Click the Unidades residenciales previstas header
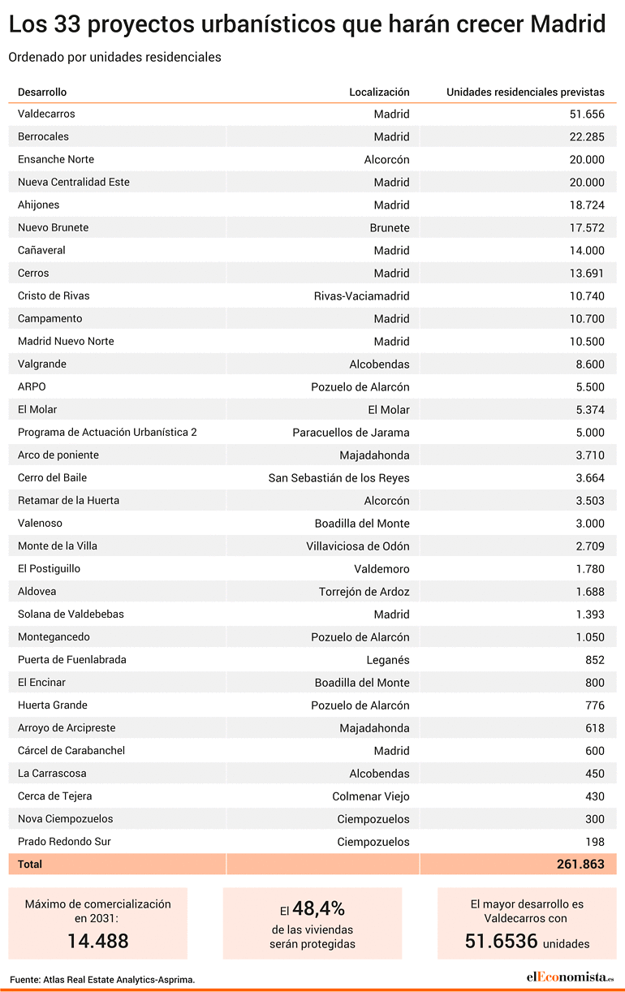Screen dimensions: 625x992 pyautogui.click(x=525, y=92)
